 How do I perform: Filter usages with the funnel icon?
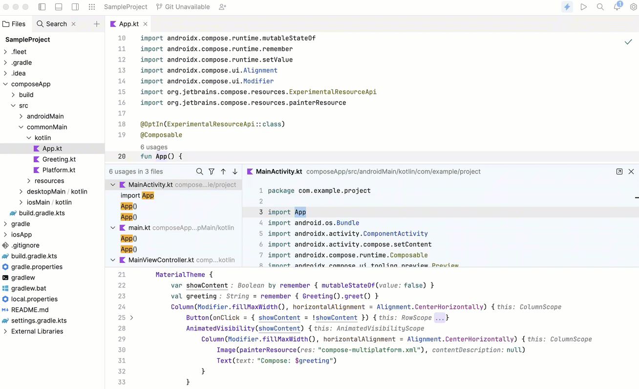(212, 172)
